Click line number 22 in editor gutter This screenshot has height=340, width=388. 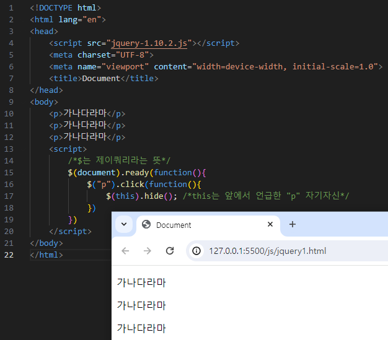pos(9,255)
